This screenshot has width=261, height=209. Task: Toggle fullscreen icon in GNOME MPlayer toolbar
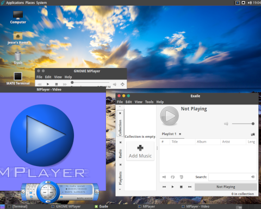122,84
